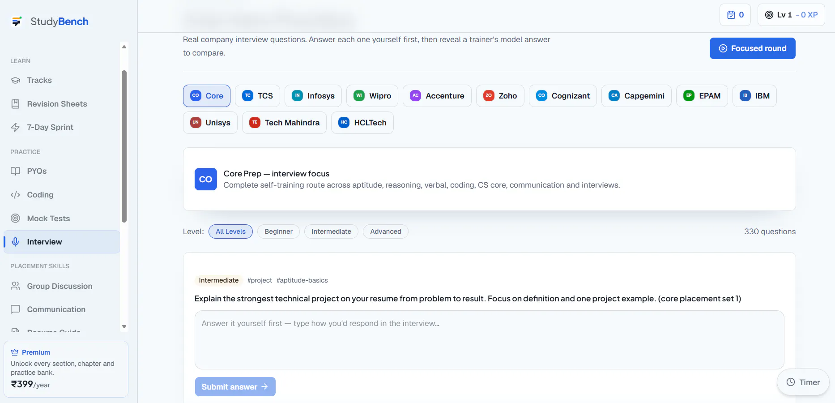Image resolution: width=835 pixels, height=403 pixels.
Task: Click the sidebar scrollbar down arrow
Action: pos(124,327)
